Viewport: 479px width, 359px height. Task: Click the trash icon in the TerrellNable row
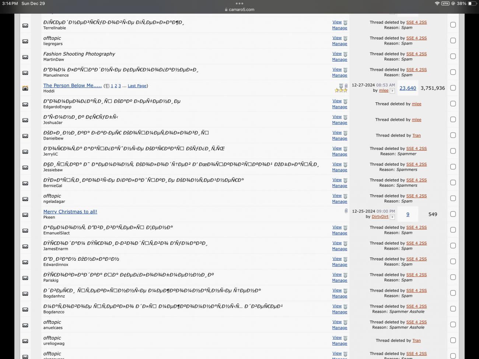345,23
